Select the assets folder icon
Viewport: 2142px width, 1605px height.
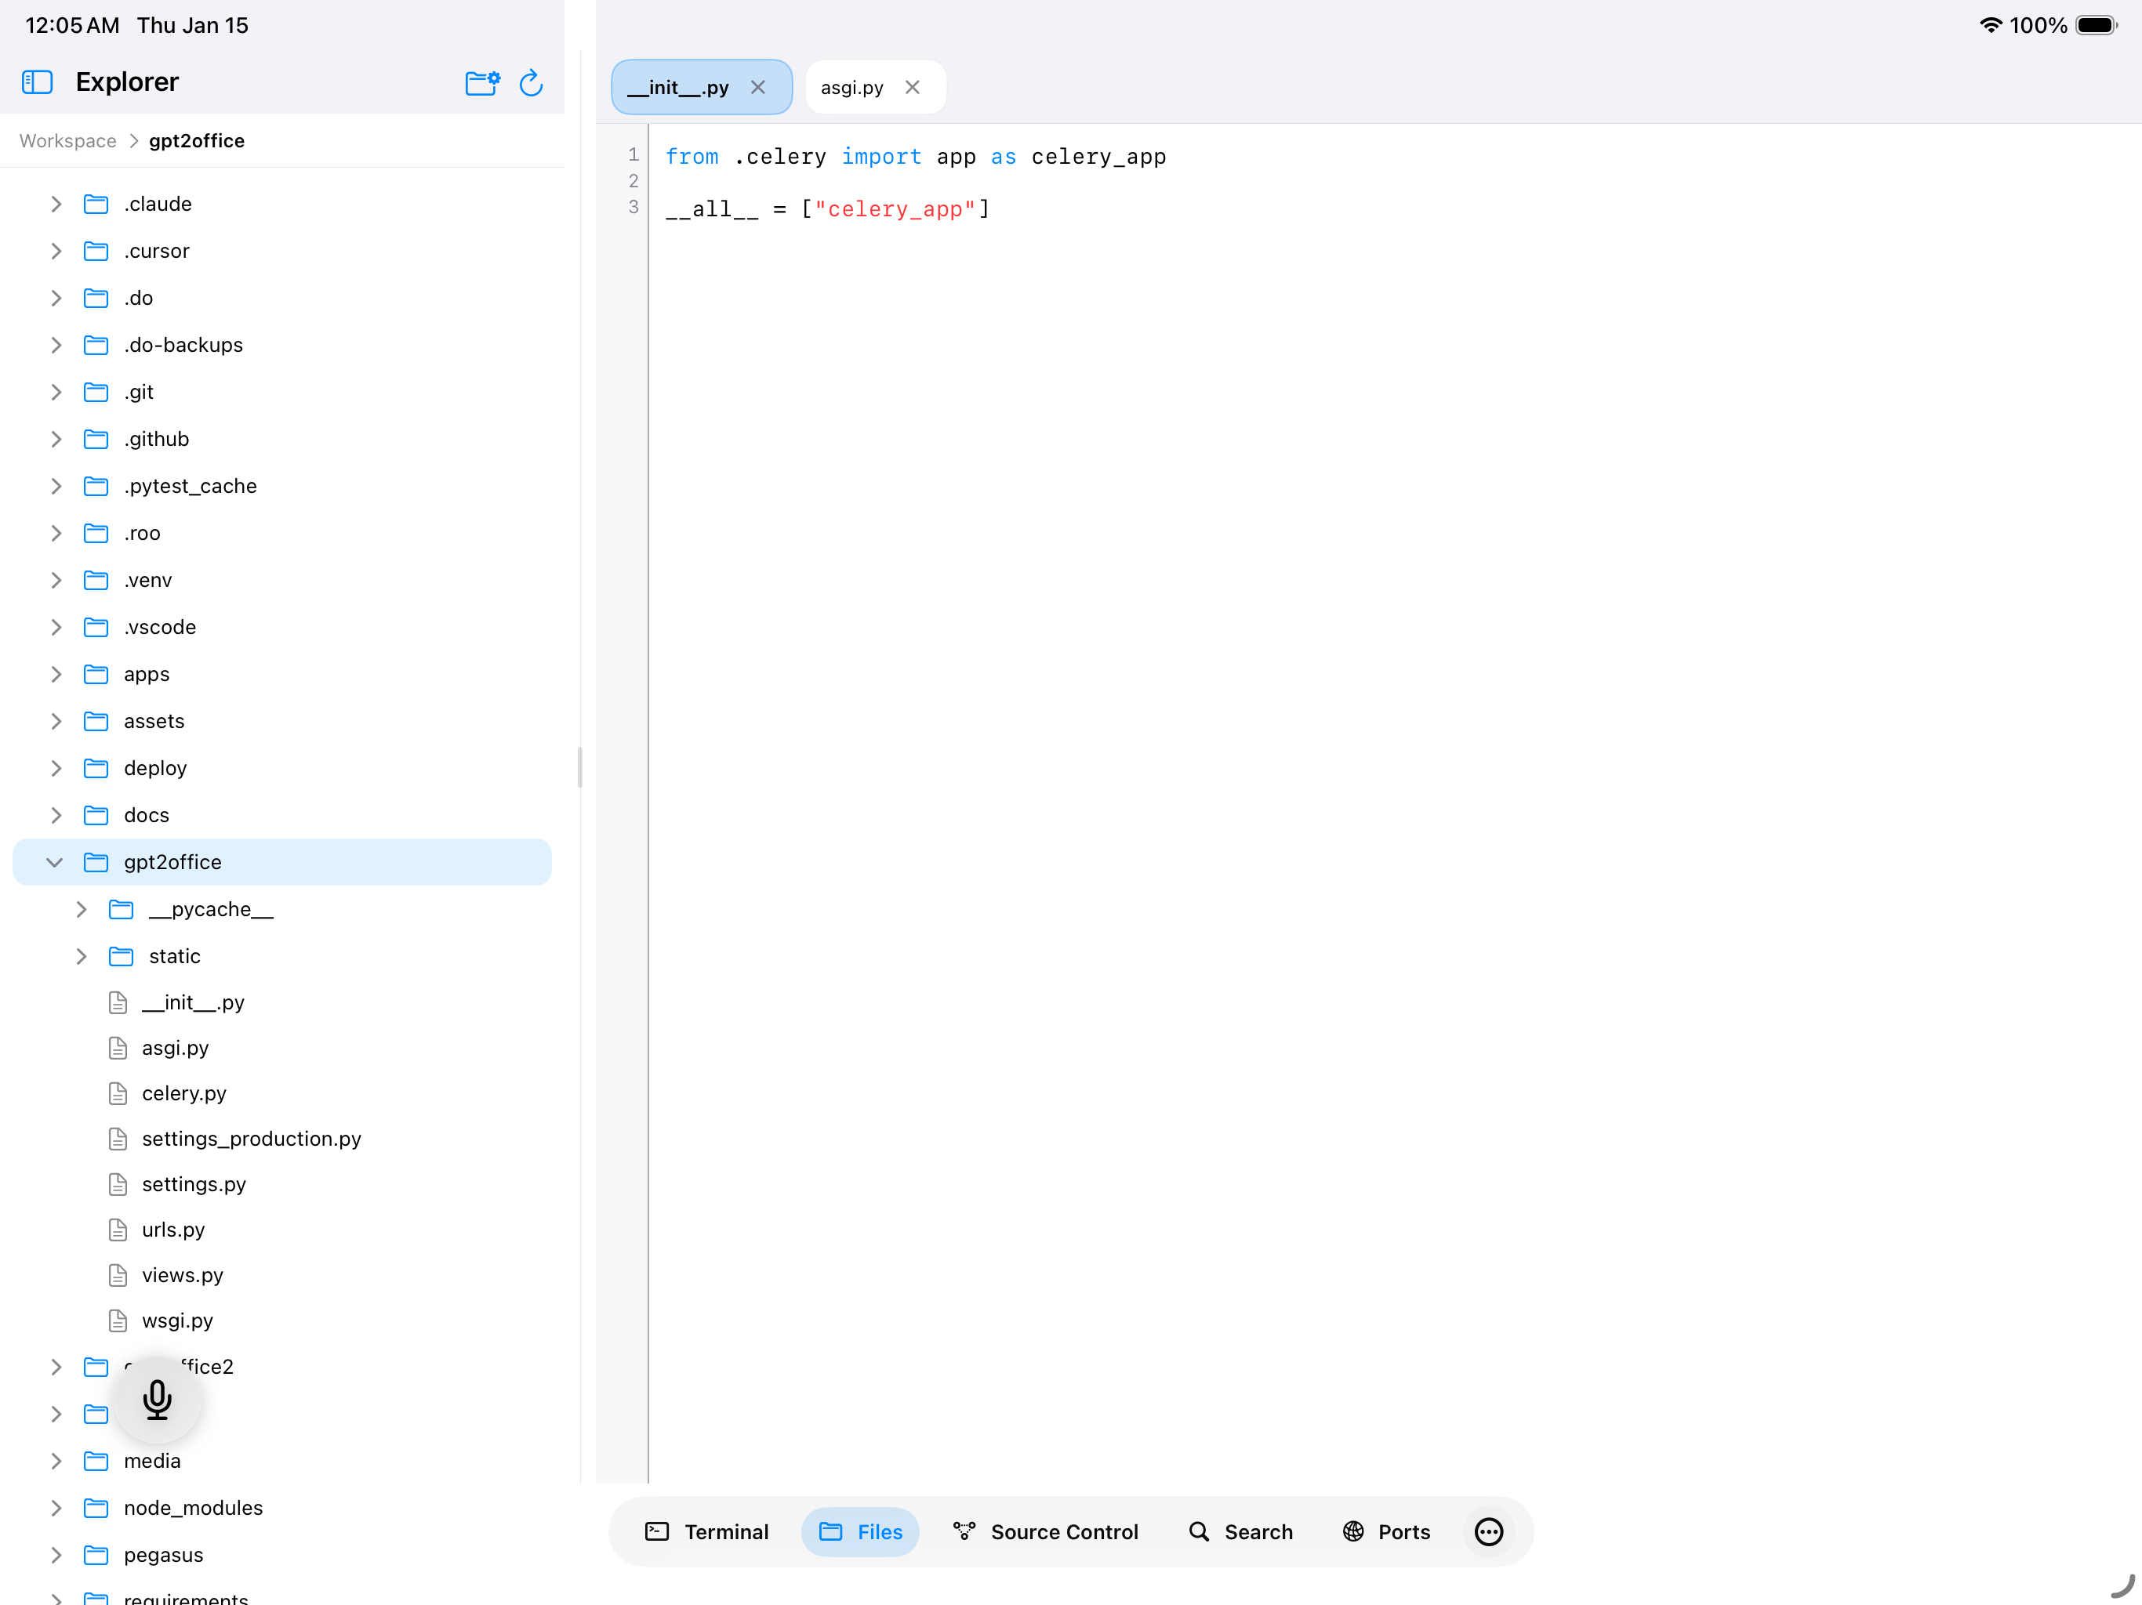click(96, 721)
